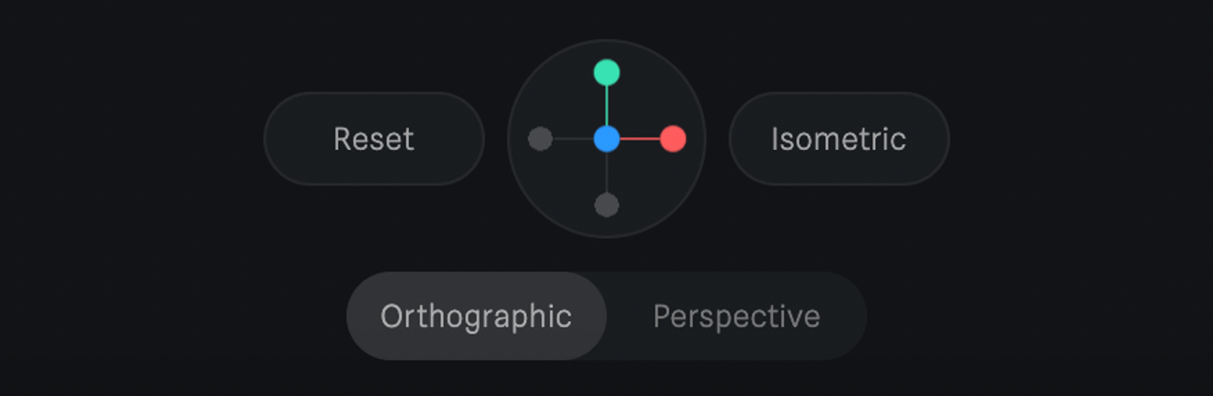Image resolution: width=1213 pixels, height=396 pixels.
Task: Click the green Y-axis dot in gizmo
Action: 606,73
